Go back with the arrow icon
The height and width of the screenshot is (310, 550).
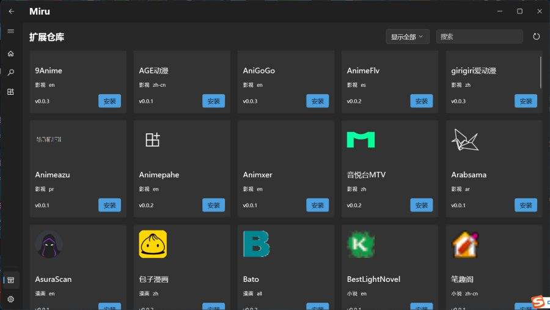[x=11, y=12]
